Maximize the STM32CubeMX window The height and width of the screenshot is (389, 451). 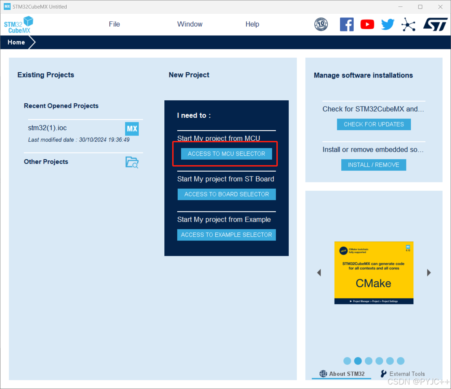pyautogui.click(x=420, y=6)
